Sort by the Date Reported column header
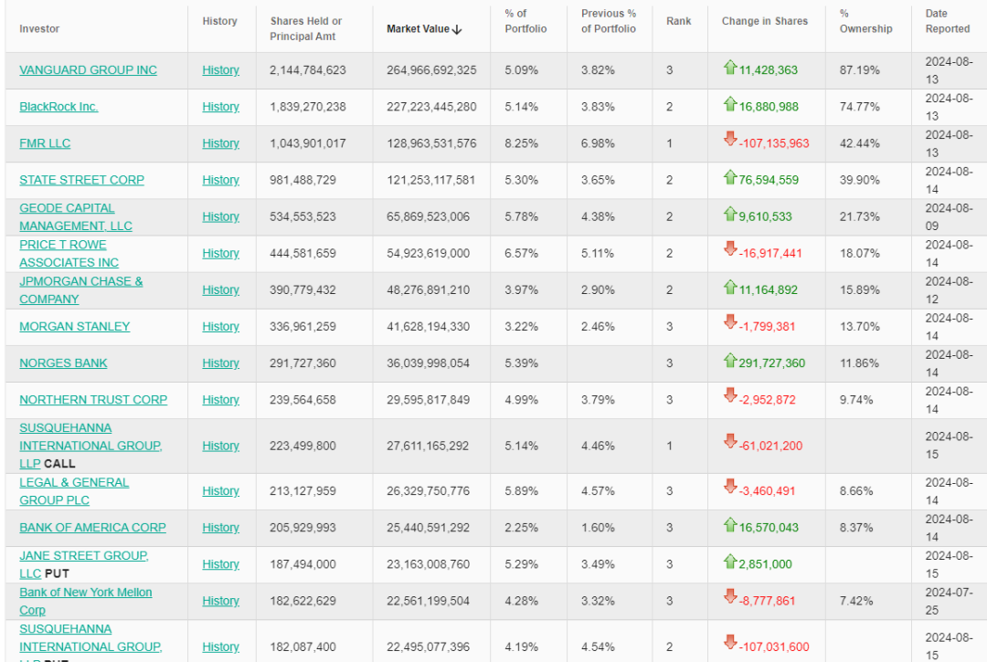The width and height of the screenshot is (987, 662). click(948, 21)
